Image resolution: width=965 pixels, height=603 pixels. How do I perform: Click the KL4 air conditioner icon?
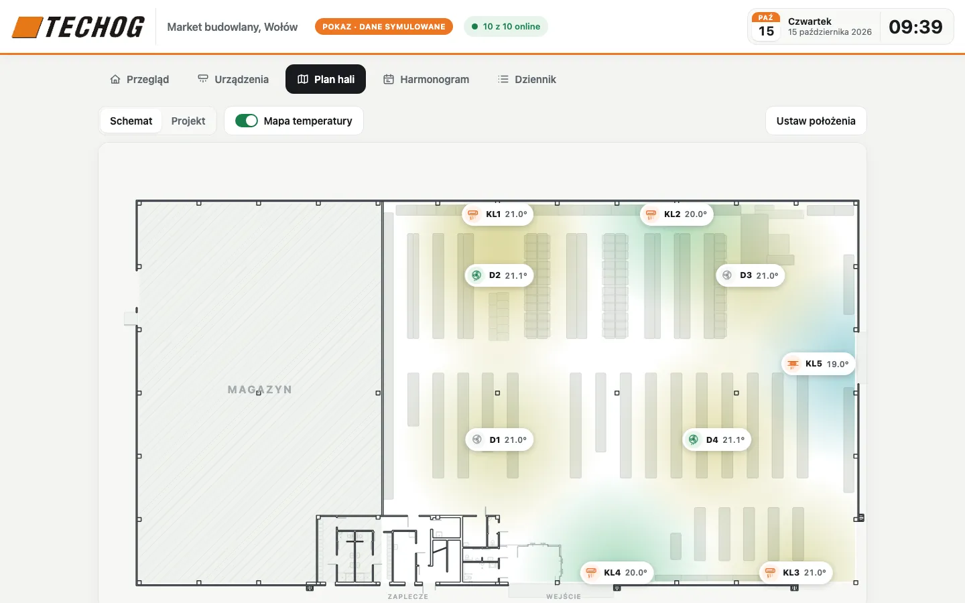[x=591, y=573]
